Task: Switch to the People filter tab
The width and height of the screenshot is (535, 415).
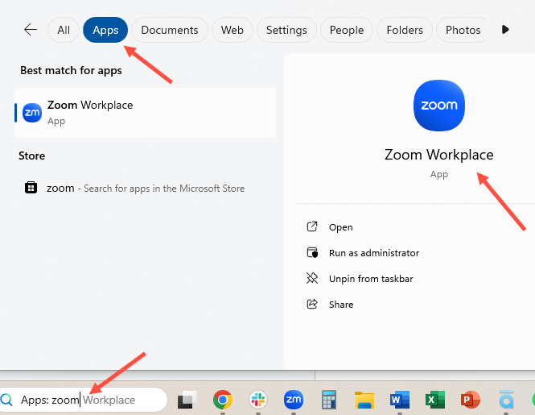Action: click(x=347, y=30)
